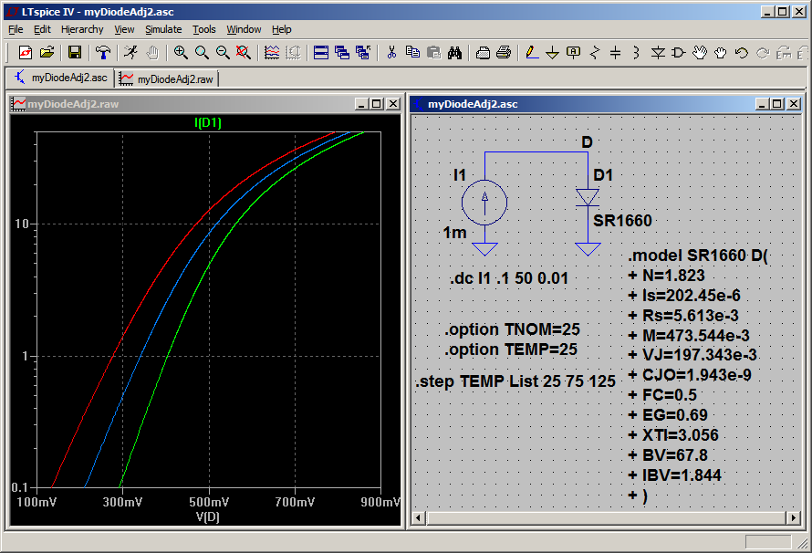Select the Rotate tool icon

(784, 52)
